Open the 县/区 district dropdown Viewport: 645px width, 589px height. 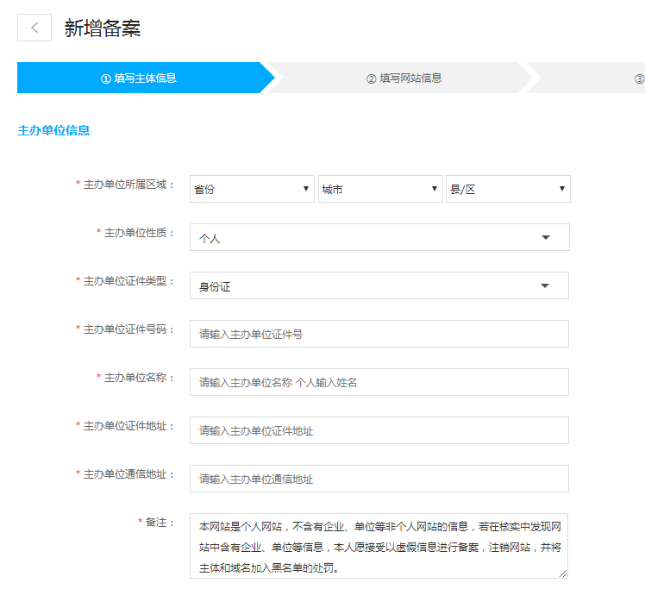coord(507,189)
